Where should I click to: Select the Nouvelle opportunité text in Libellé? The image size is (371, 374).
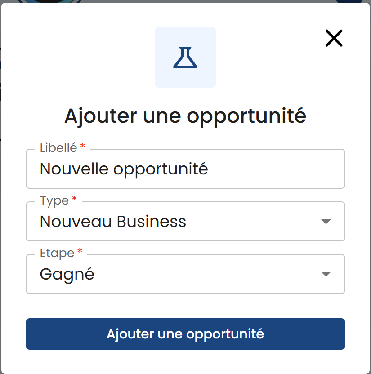124,169
